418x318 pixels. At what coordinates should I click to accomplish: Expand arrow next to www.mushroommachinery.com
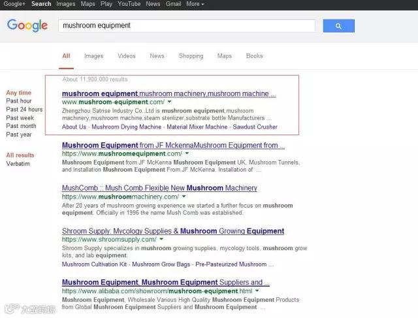pos(184,197)
